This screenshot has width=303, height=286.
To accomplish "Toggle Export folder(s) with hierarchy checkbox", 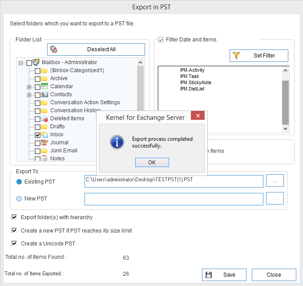I will pyautogui.click(x=14, y=217).
